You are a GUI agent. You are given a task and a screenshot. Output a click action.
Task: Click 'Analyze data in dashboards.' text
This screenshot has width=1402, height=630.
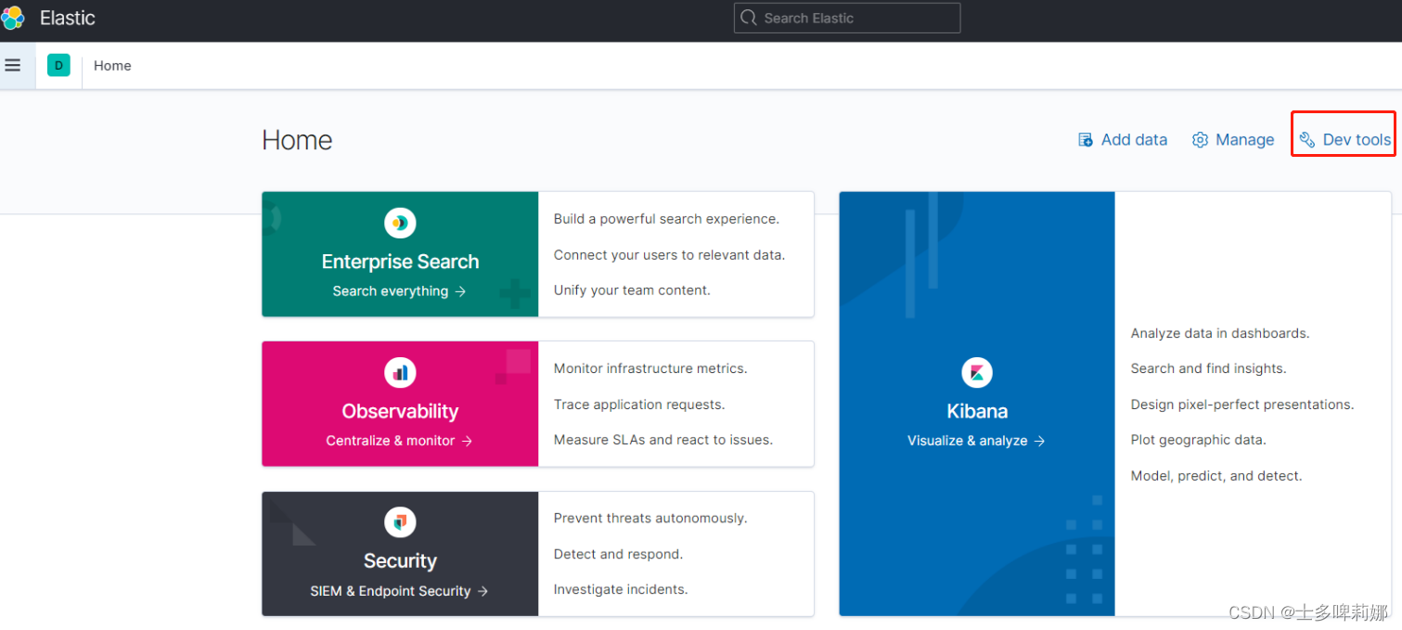[1220, 333]
